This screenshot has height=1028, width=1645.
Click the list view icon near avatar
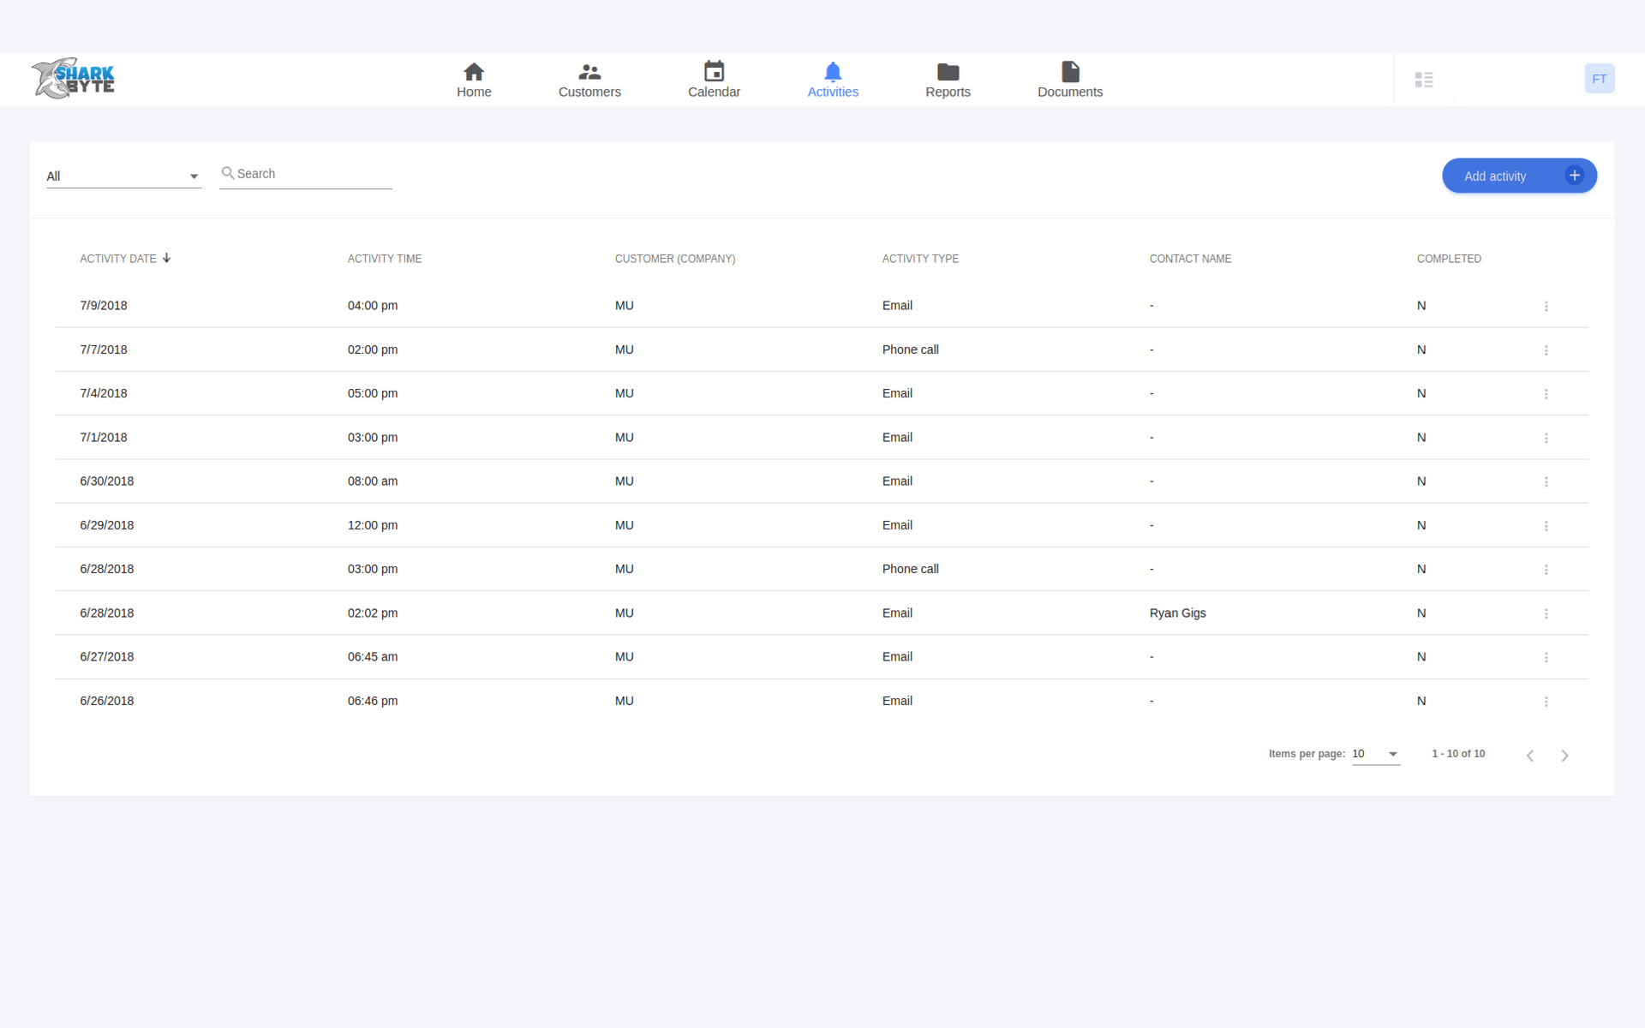1424,80
